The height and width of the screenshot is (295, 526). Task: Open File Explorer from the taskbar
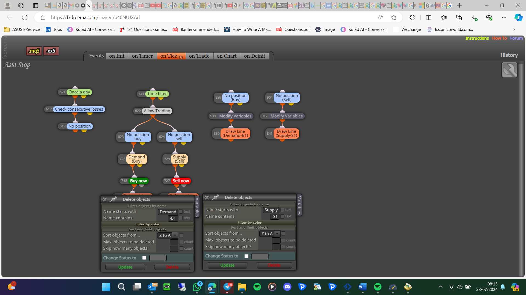(242, 287)
